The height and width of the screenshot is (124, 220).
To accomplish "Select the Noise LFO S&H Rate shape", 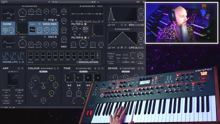I will point(13,55).
